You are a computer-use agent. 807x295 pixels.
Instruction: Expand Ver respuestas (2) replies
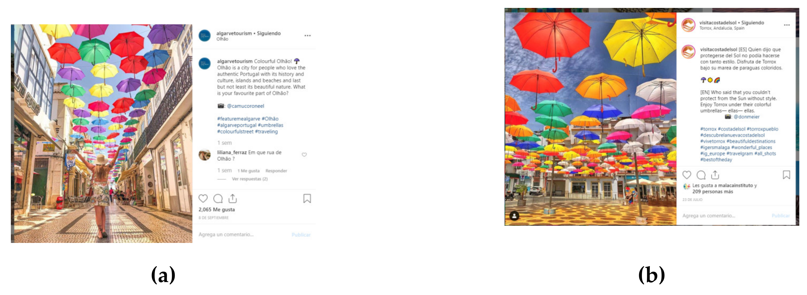(x=250, y=179)
